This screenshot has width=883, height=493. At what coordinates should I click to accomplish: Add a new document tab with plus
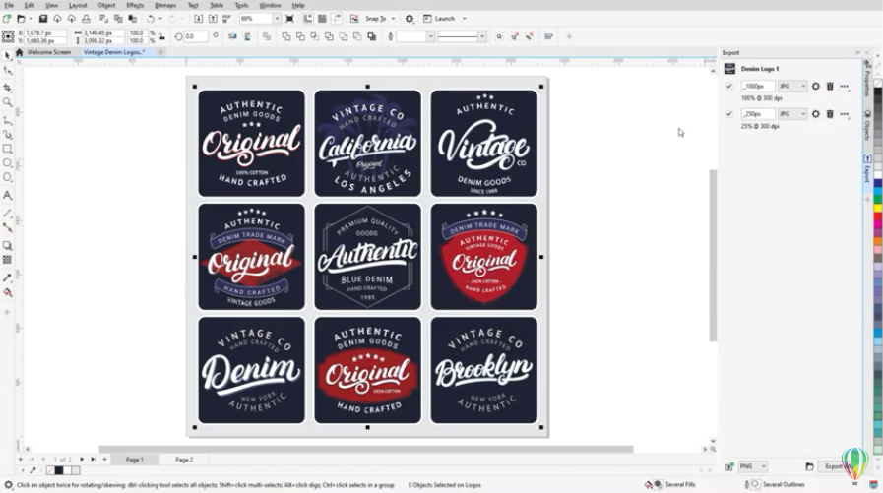(x=161, y=52)
